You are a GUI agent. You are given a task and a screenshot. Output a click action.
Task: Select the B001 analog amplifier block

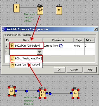click(x=42, y=94)
